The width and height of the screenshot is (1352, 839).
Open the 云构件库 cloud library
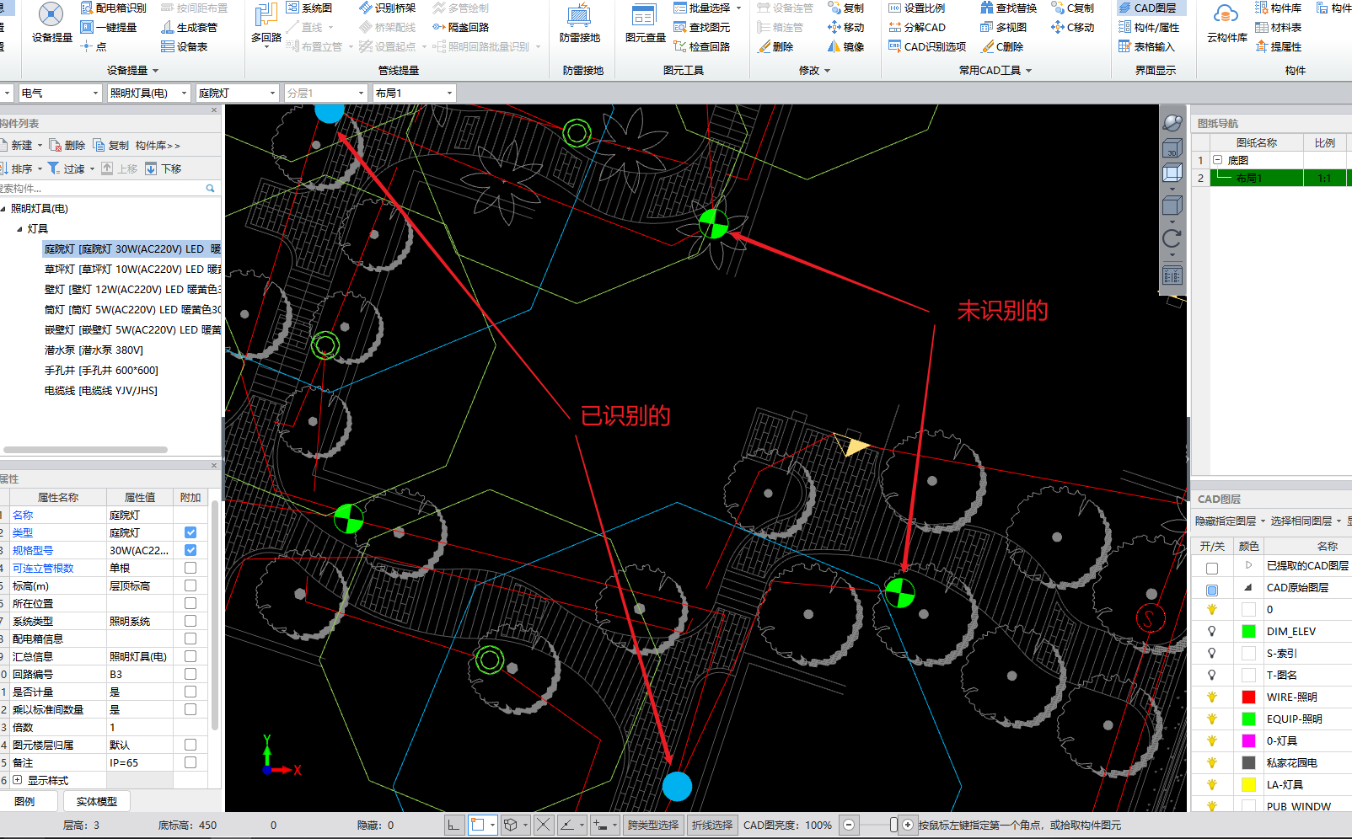[1226, 23]
